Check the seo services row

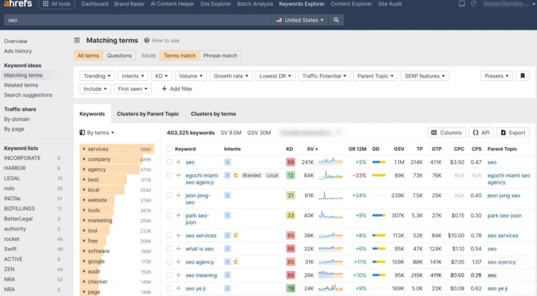tap(169, 235)
